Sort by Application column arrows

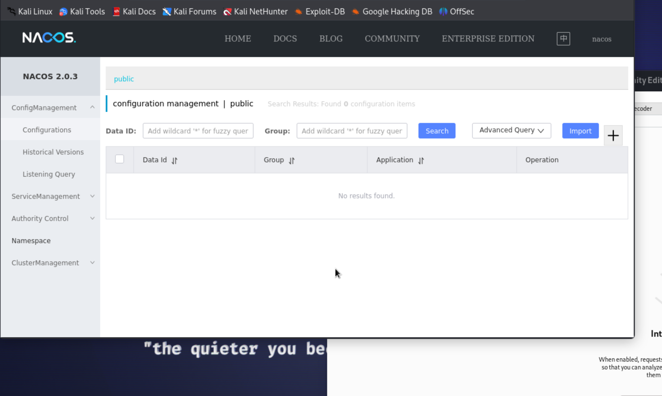tap(421, 160)
